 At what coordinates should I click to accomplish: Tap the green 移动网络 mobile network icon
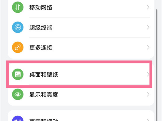[x=18, y=7]
